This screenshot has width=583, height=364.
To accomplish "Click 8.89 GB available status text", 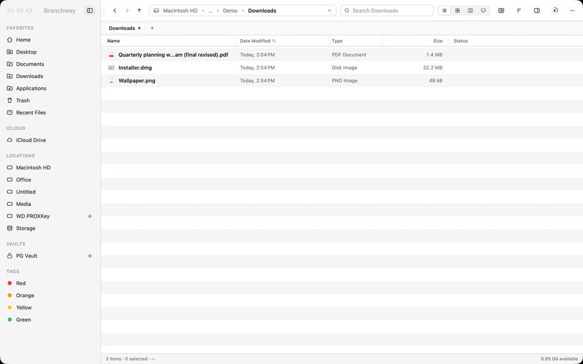I will point(559,359).
